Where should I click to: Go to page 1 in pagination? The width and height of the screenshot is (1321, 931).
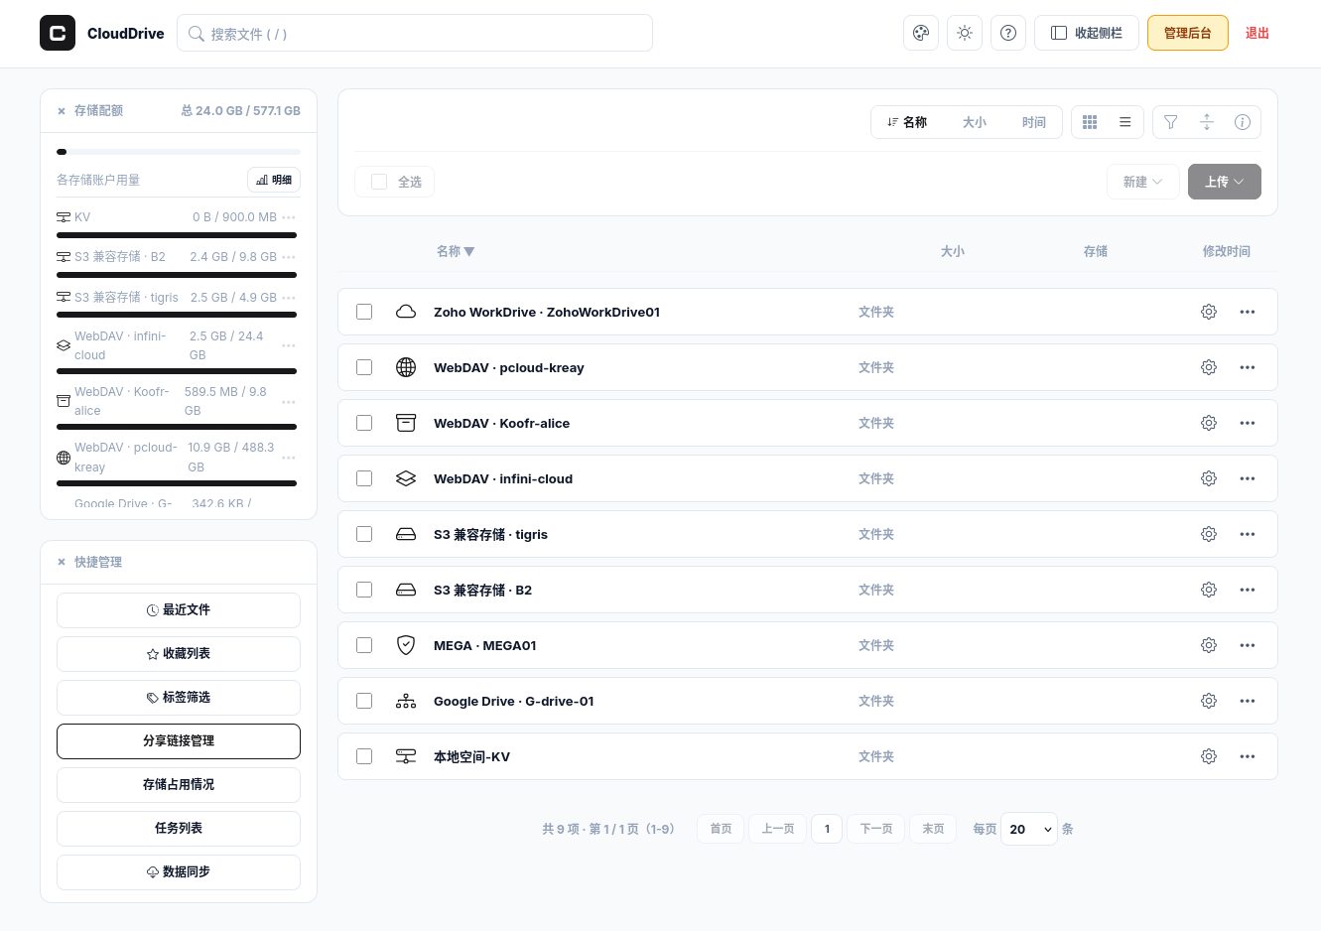click(827, 829)
